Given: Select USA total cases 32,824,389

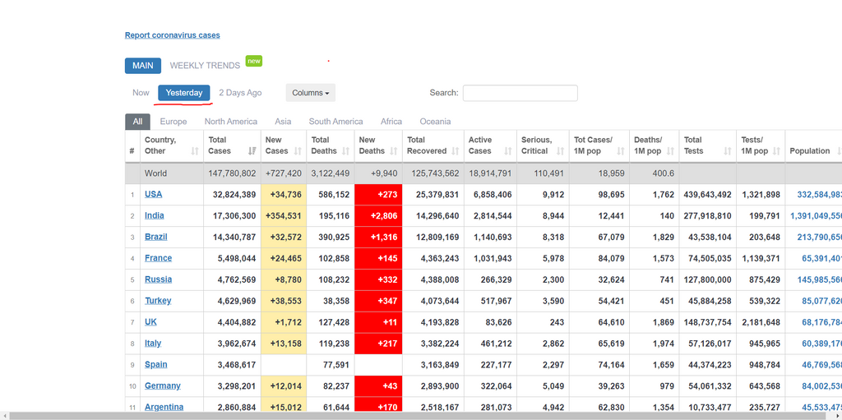Looking at the screenshot, I should point(234,195).
